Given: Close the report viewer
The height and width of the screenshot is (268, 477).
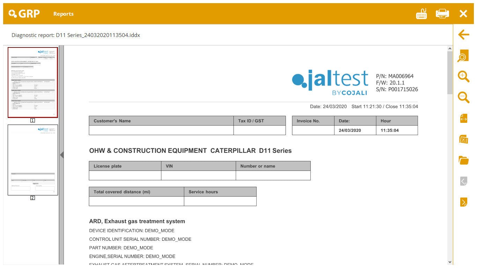Looking at the screenshot, I should tap(463, 14).
